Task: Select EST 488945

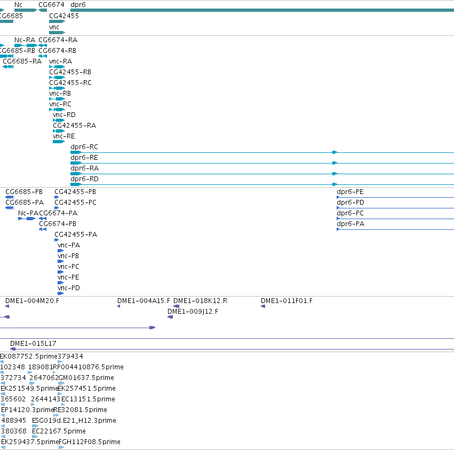Action: [14, 421]
